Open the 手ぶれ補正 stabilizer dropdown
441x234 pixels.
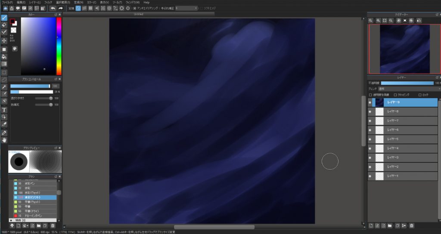click(186, 8)
